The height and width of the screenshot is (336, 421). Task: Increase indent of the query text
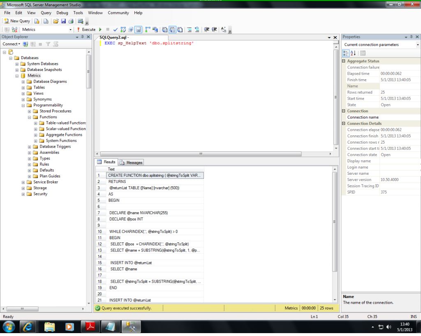tap(214, 30)
